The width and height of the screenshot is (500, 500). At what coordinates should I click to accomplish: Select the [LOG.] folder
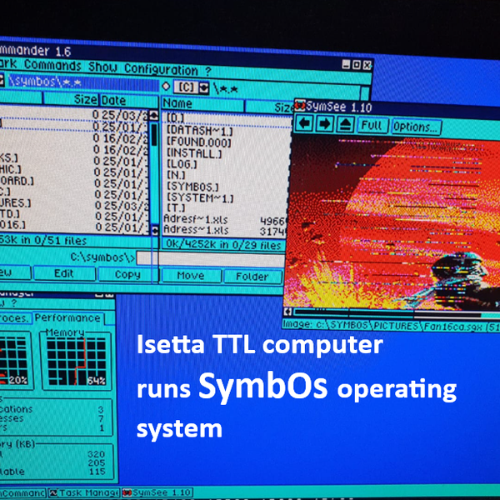[182, 164]
